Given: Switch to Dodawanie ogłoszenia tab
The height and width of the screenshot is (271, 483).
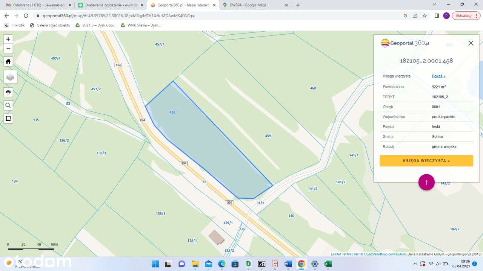Looking at the screenshot, I should pyautogui.click(x=110, y=5).
